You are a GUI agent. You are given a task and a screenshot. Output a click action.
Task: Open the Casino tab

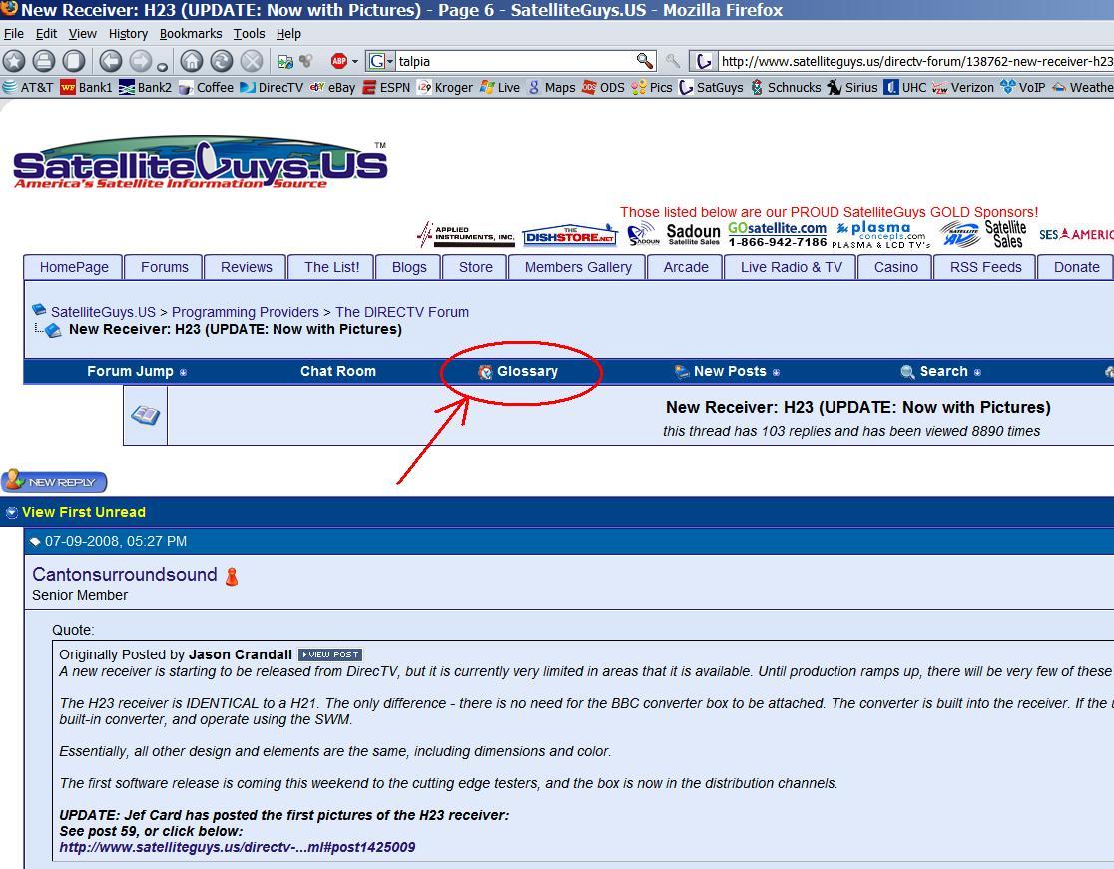point(895,267)
